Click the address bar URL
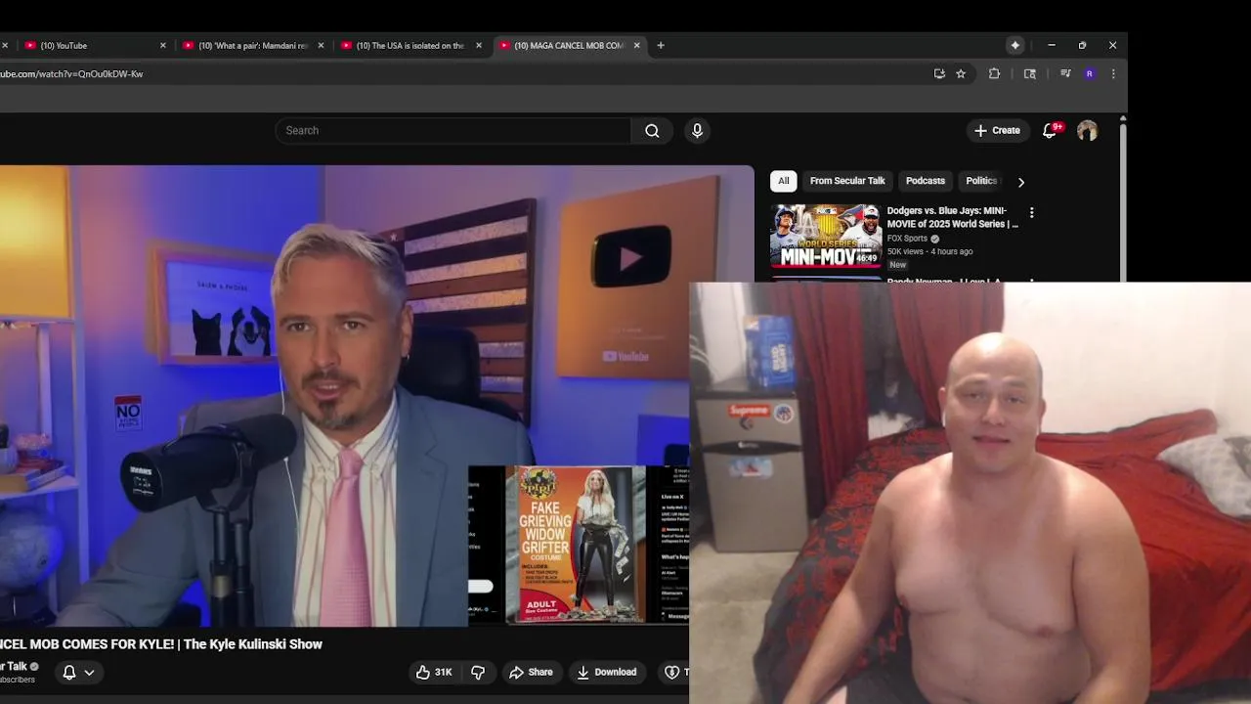The height and width of the screenshot is (704, 1251). click(71, 73)
